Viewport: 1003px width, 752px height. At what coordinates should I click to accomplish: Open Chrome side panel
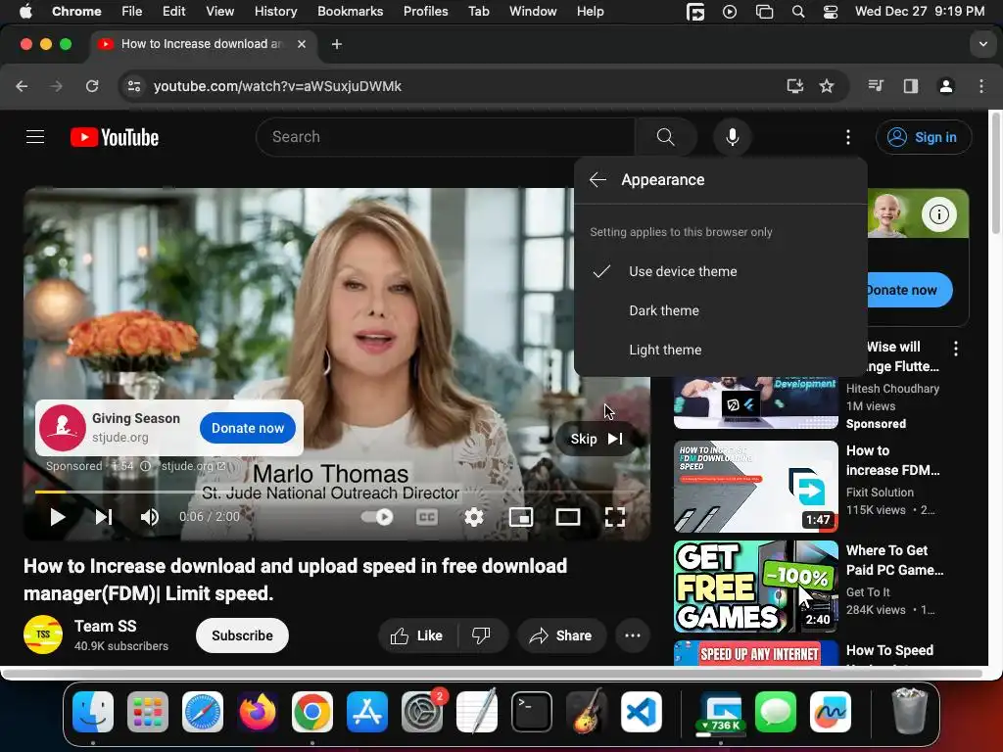click(x=910, y=86)
